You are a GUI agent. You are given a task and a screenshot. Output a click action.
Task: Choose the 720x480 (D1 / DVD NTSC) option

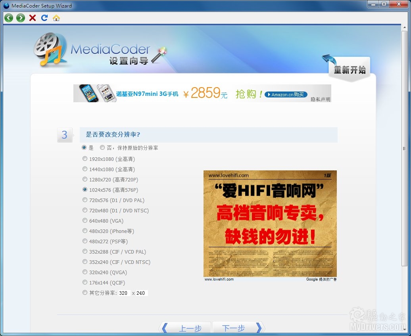click(x=85, y=210)
